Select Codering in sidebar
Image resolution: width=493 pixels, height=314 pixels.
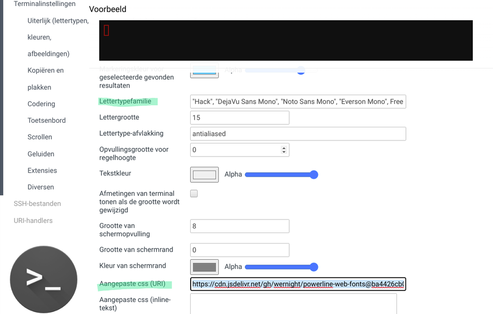point(41,104)
